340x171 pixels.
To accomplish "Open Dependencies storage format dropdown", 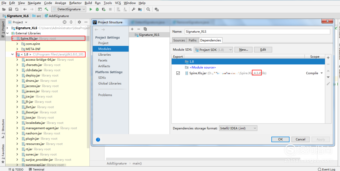I will [x=238, y=128].
